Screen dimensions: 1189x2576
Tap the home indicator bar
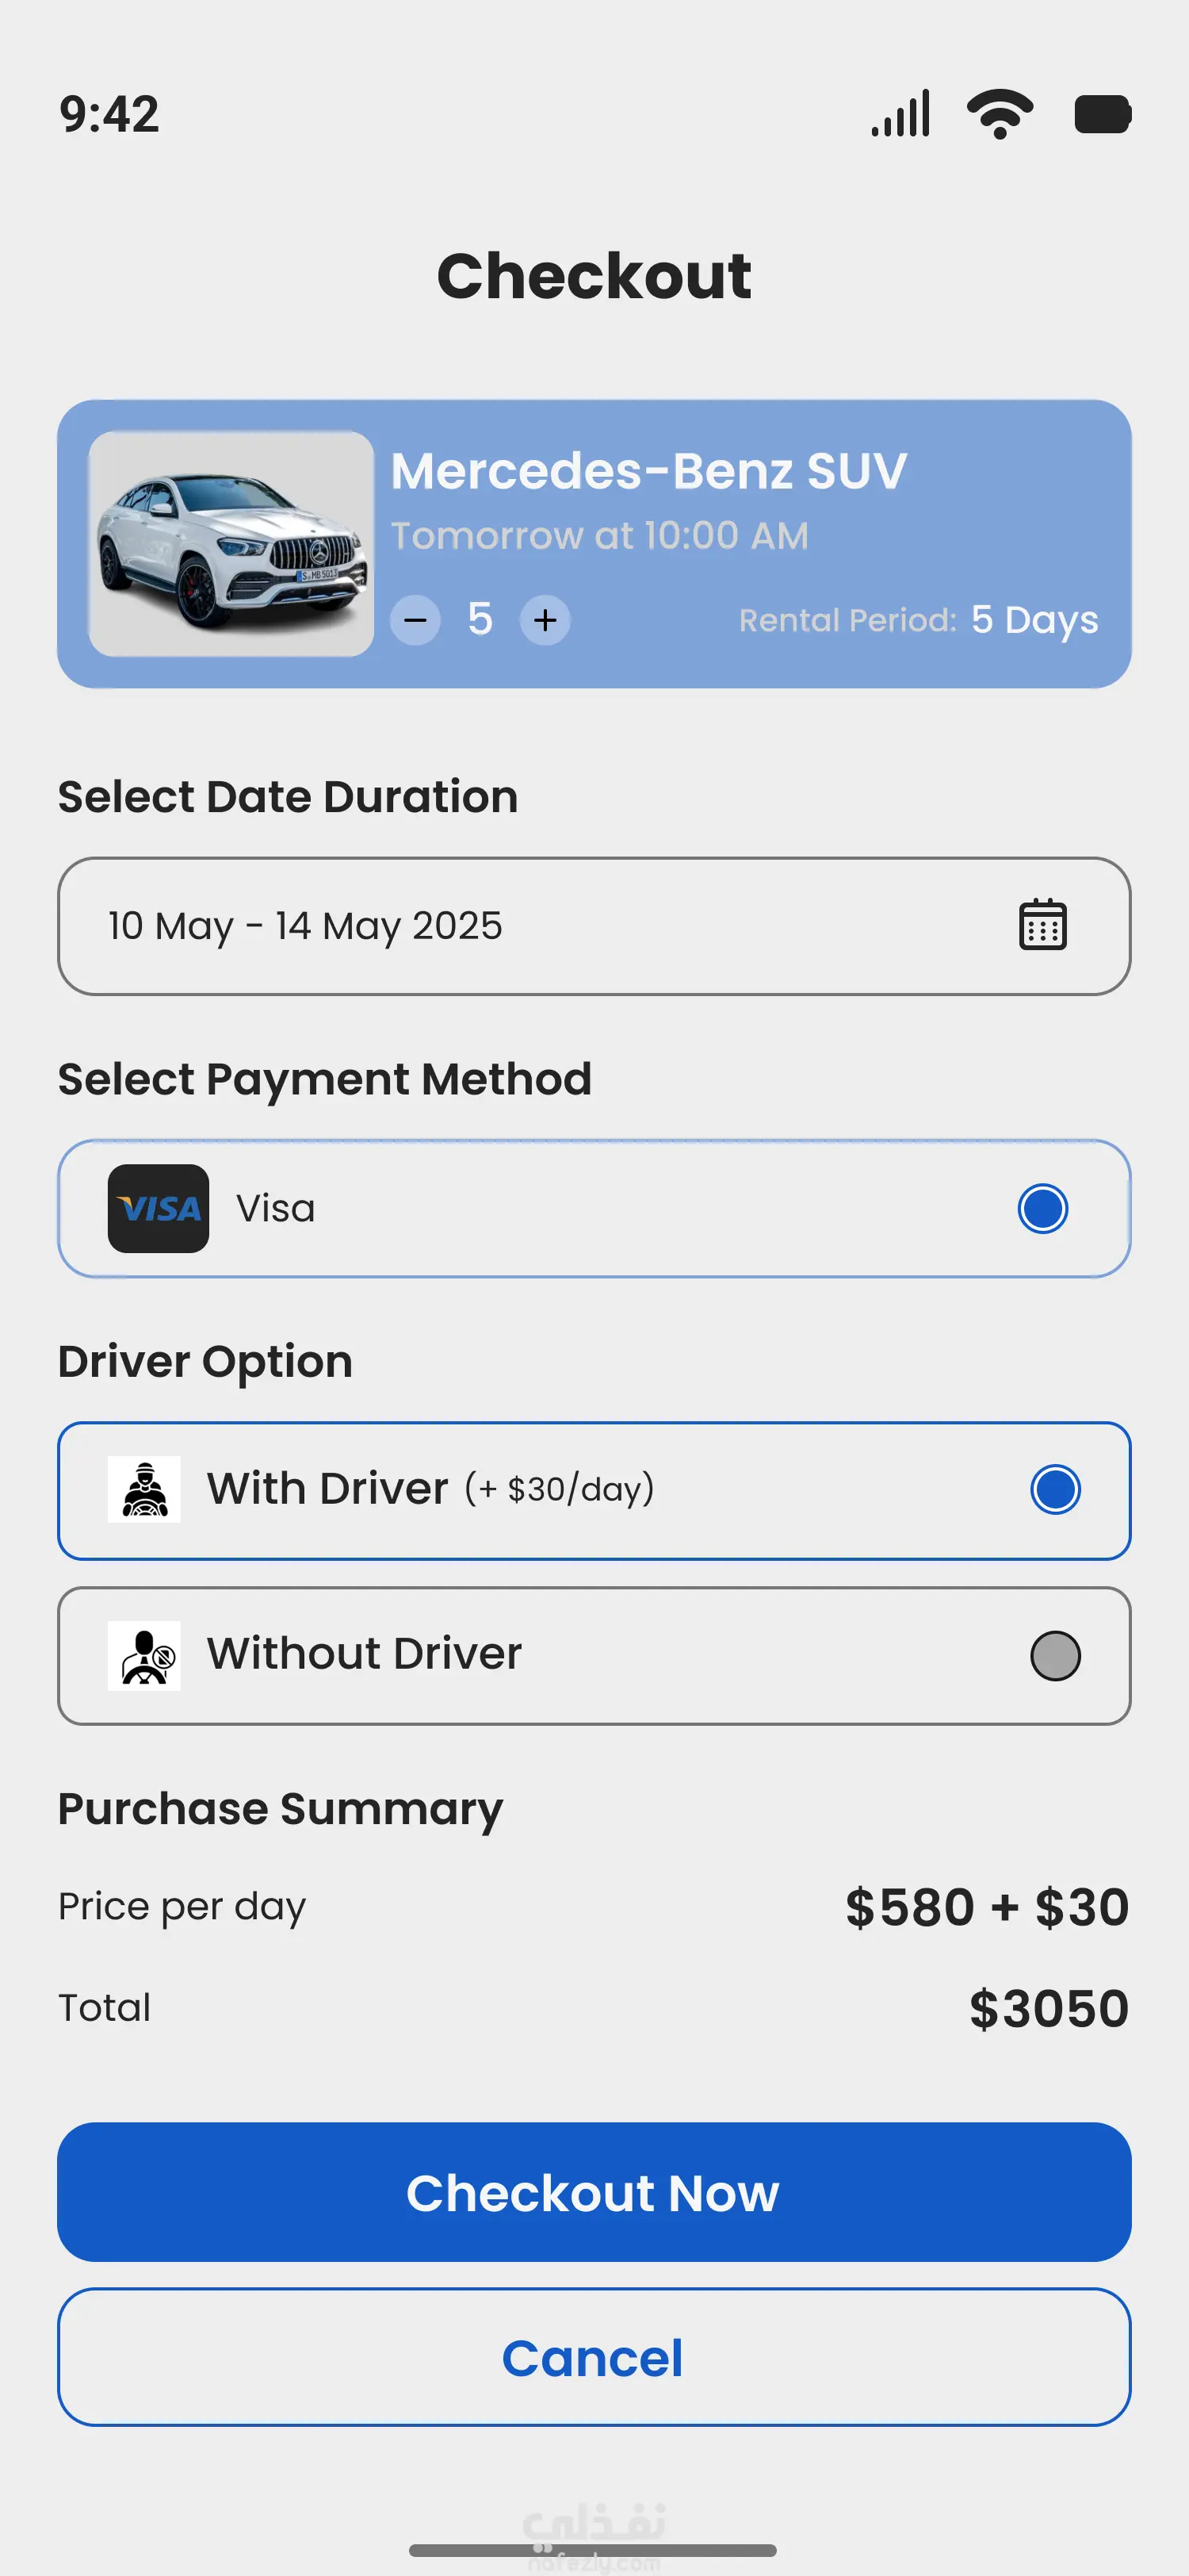594,2549
